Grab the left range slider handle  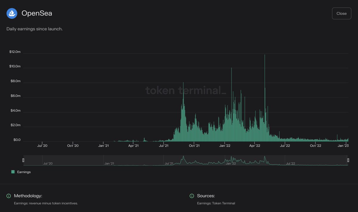23,160
